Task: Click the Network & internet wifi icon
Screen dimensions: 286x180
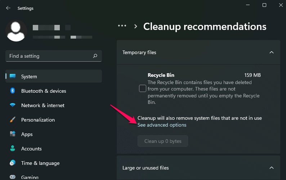Action: click(13, 105)
